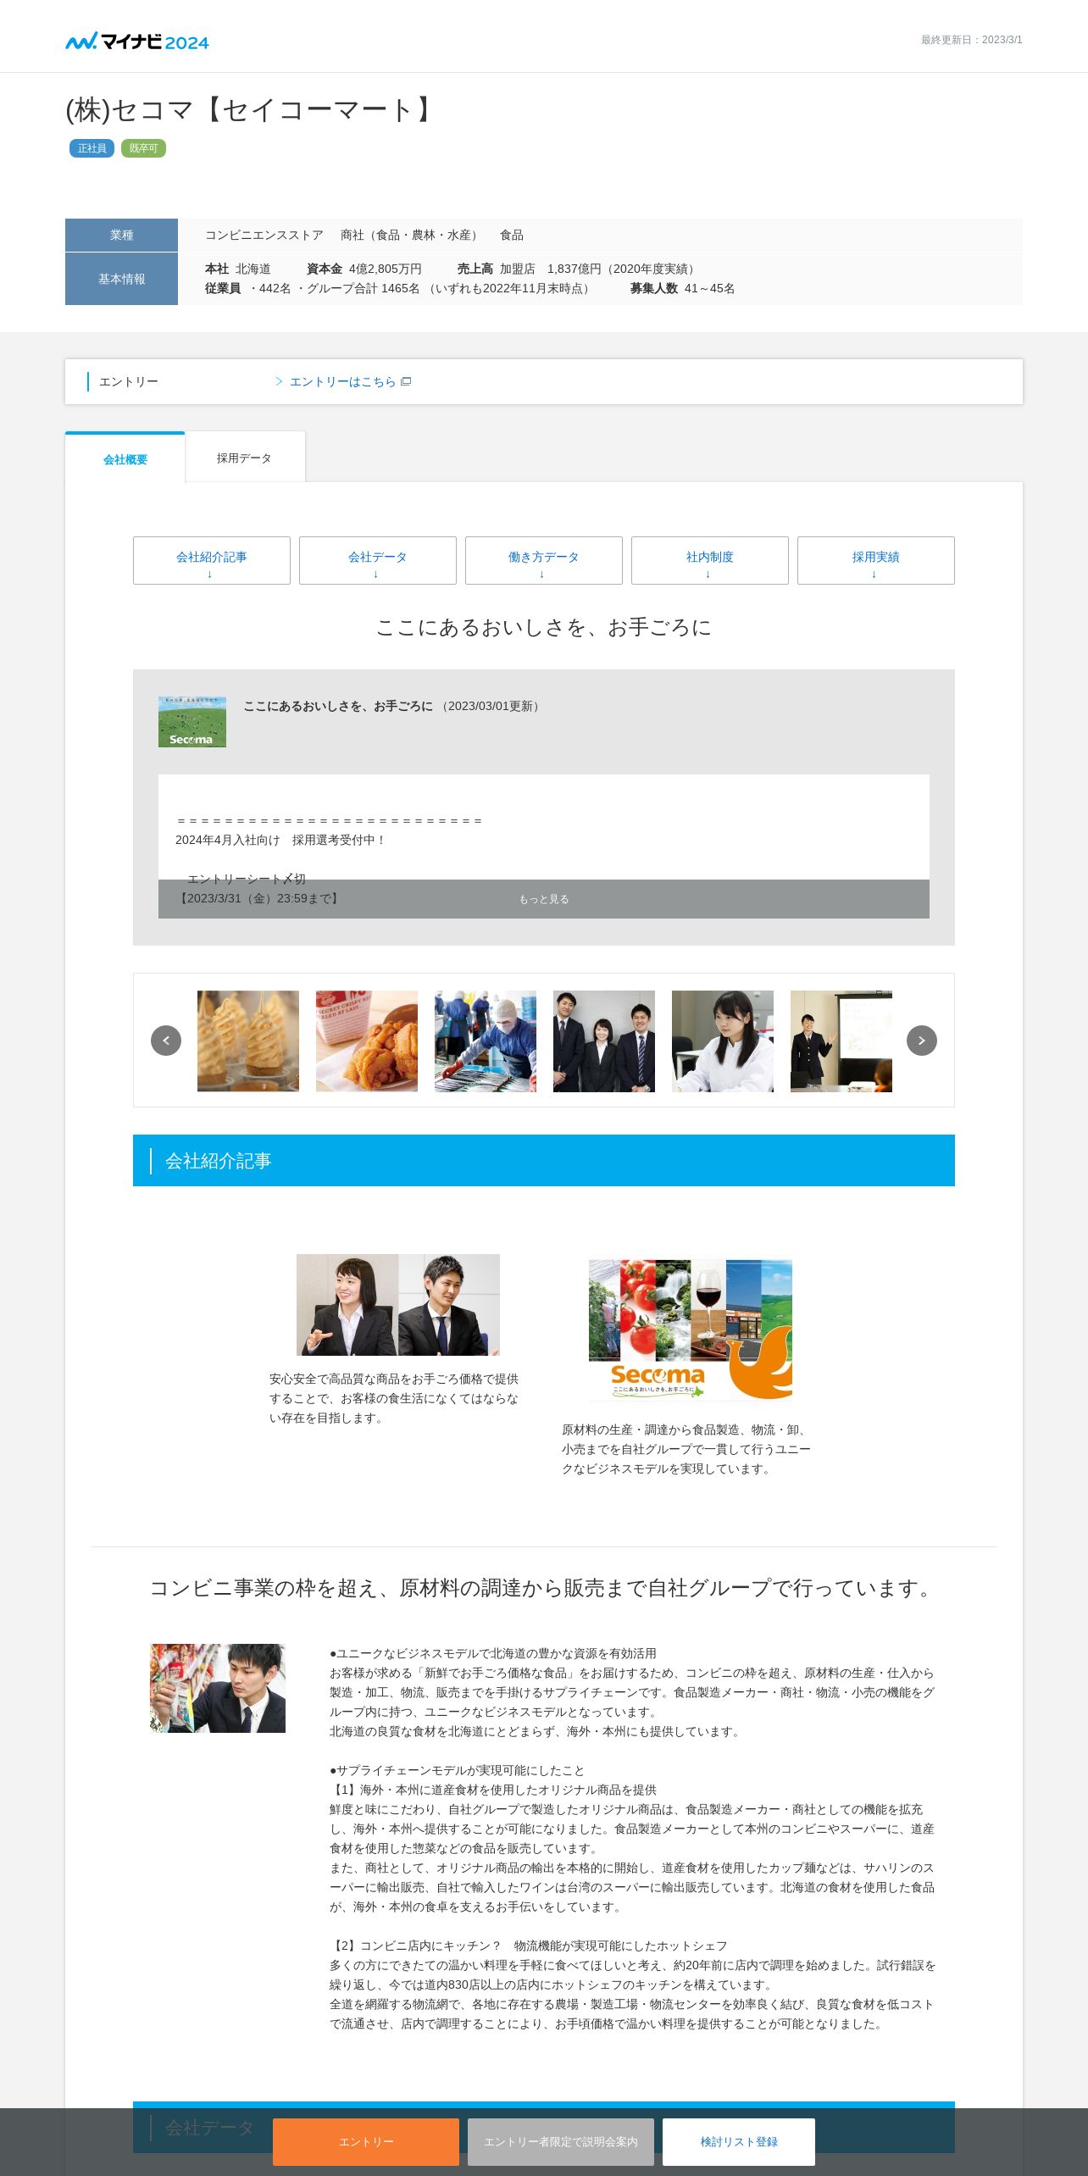Image resolution: width=1088 pixels, height=2176 pixels.
Task: Jump to 会社データ section
Action: pyautogui.click(x=378, y=560)
